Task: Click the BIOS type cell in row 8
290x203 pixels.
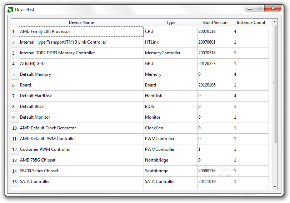Action: click(x=170, y=107)
